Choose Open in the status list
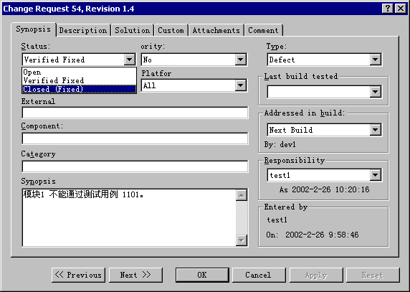Screen dimensions: 410x292 tap(79, 72)
